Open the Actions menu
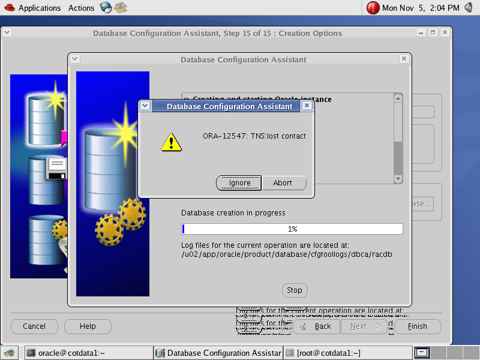Viewport: 480px width, 360px height. tap(81, 8)
